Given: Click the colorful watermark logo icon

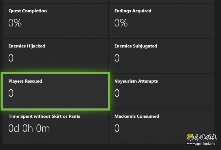Looking at the screenshot, I should point(190,137).
